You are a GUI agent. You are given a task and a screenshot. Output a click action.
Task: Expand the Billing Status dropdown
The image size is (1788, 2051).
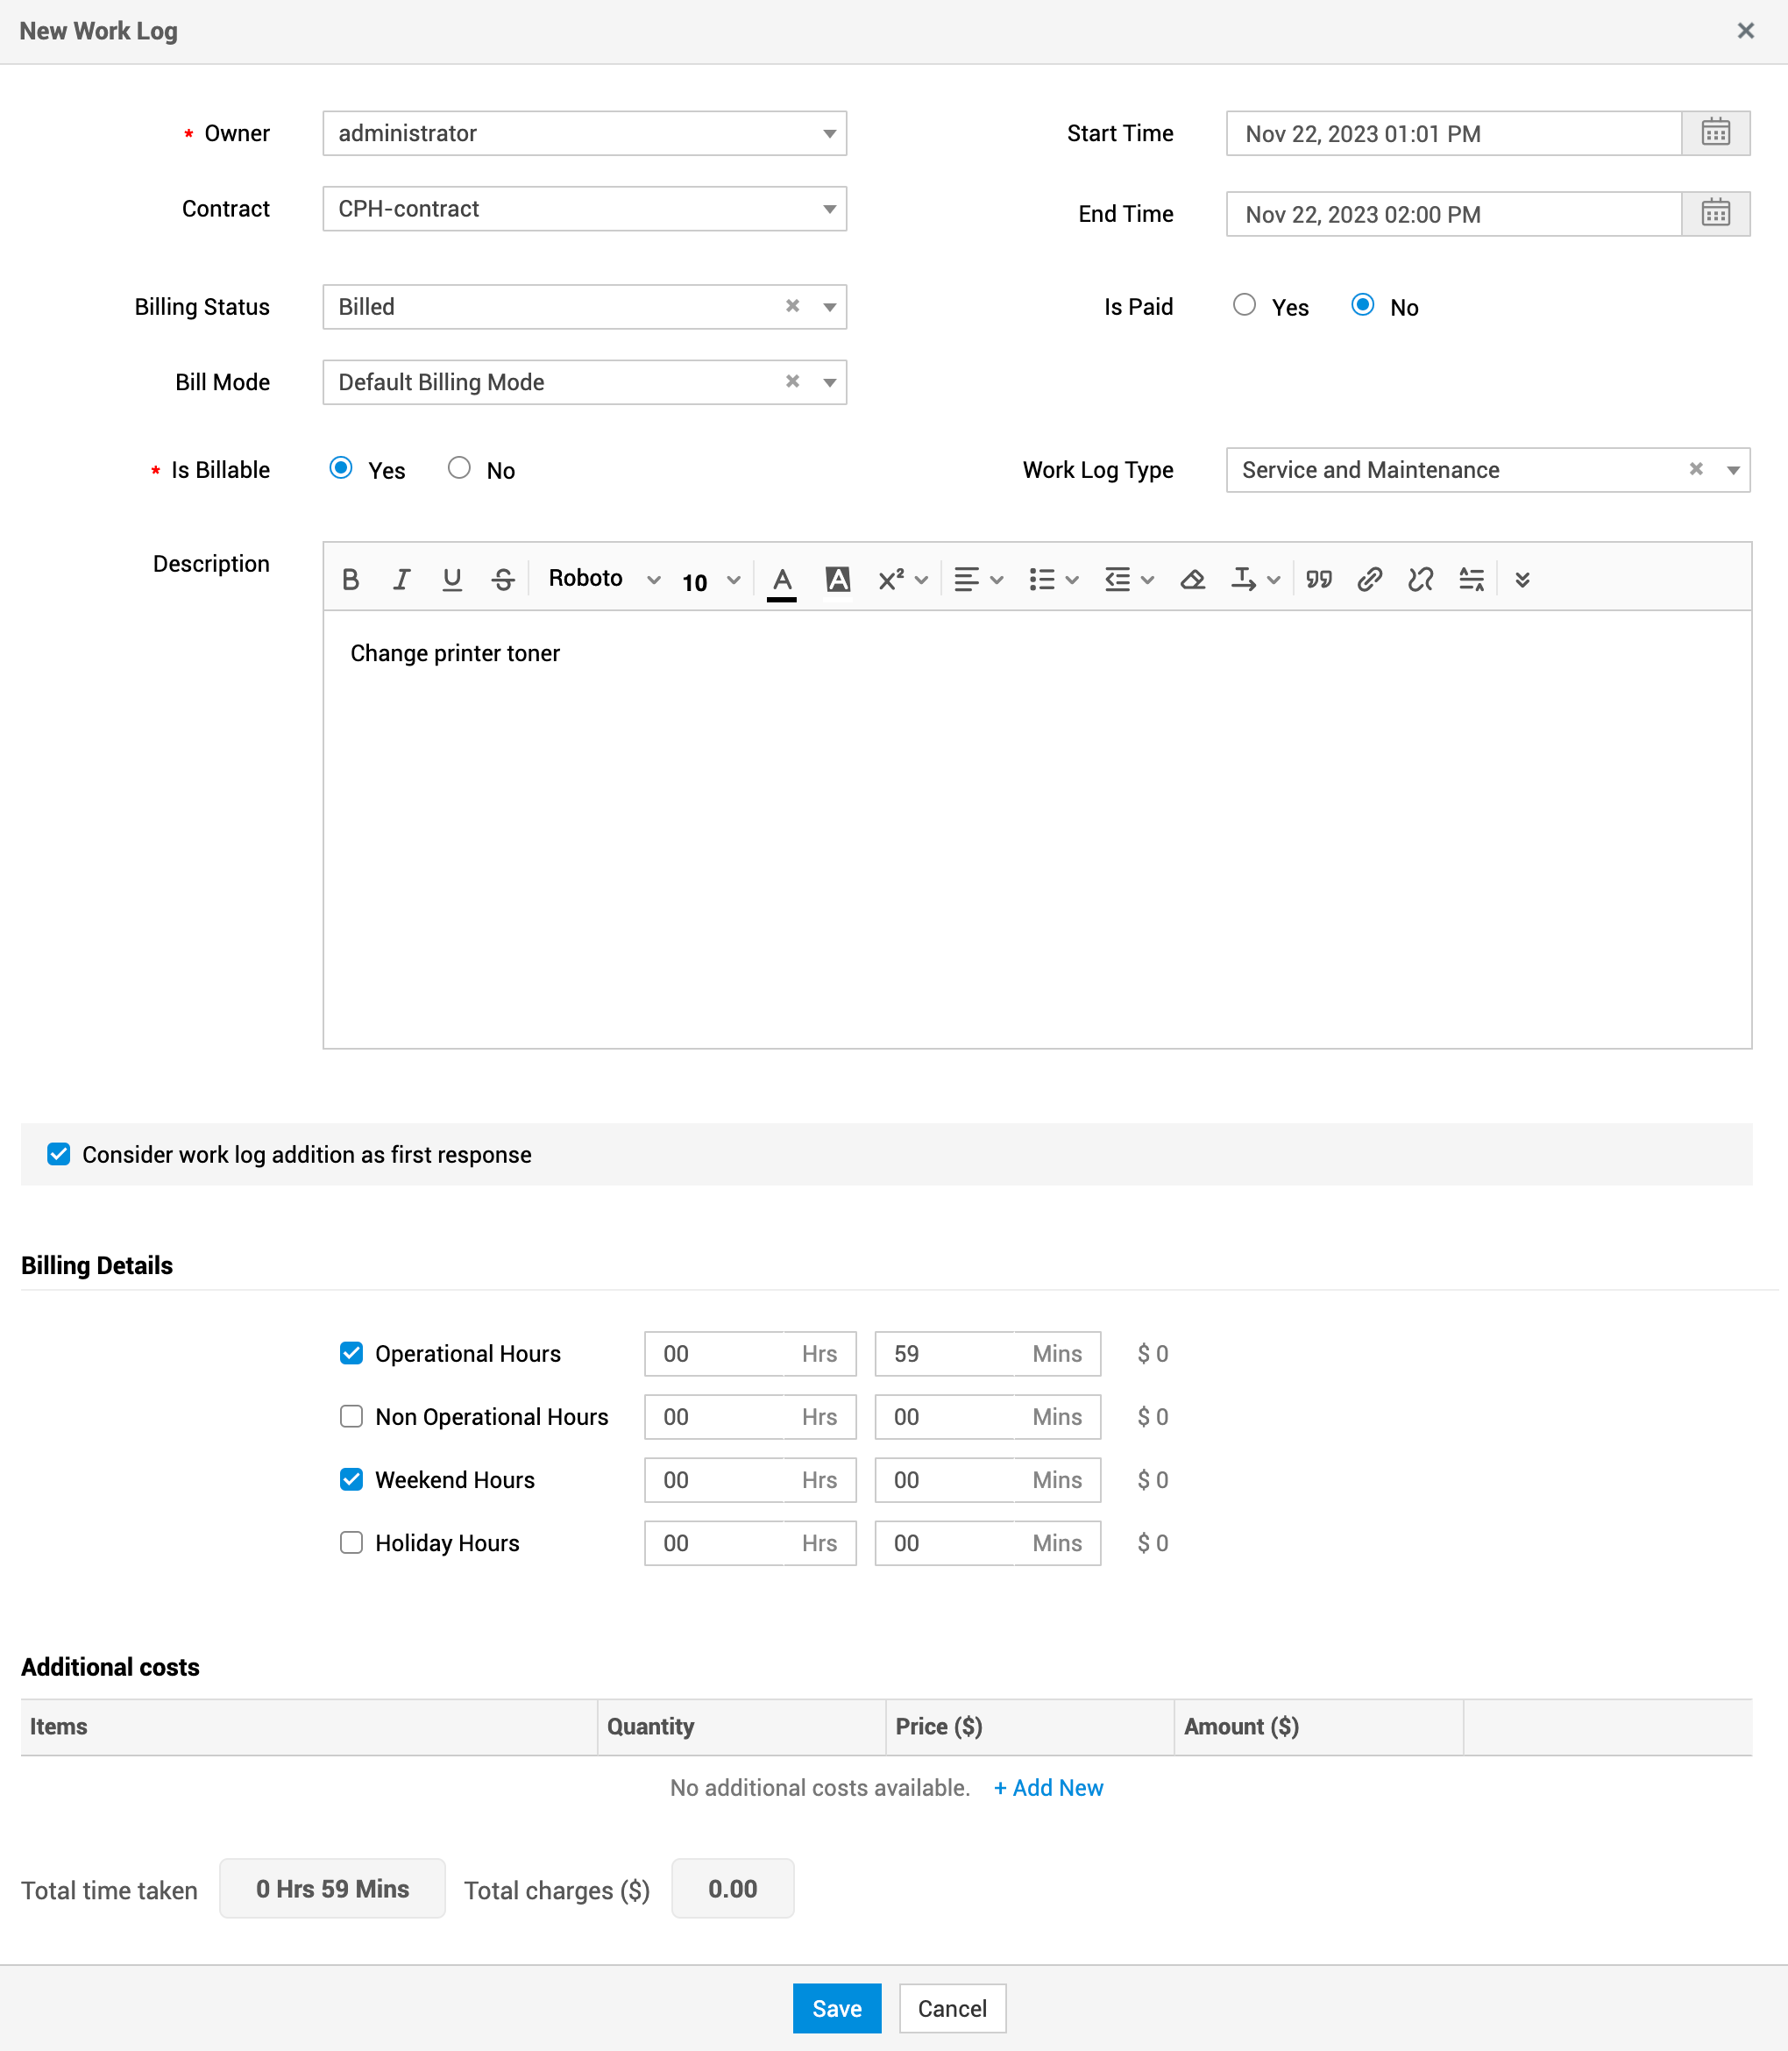point(829,308)
